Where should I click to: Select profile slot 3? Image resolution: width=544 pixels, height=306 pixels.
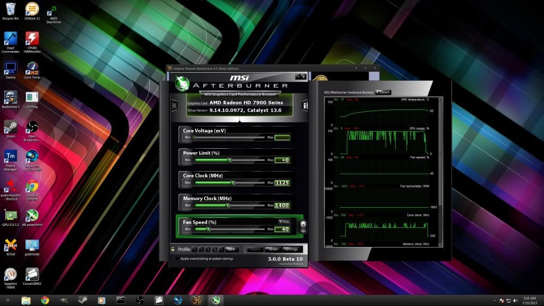[208, 249]
